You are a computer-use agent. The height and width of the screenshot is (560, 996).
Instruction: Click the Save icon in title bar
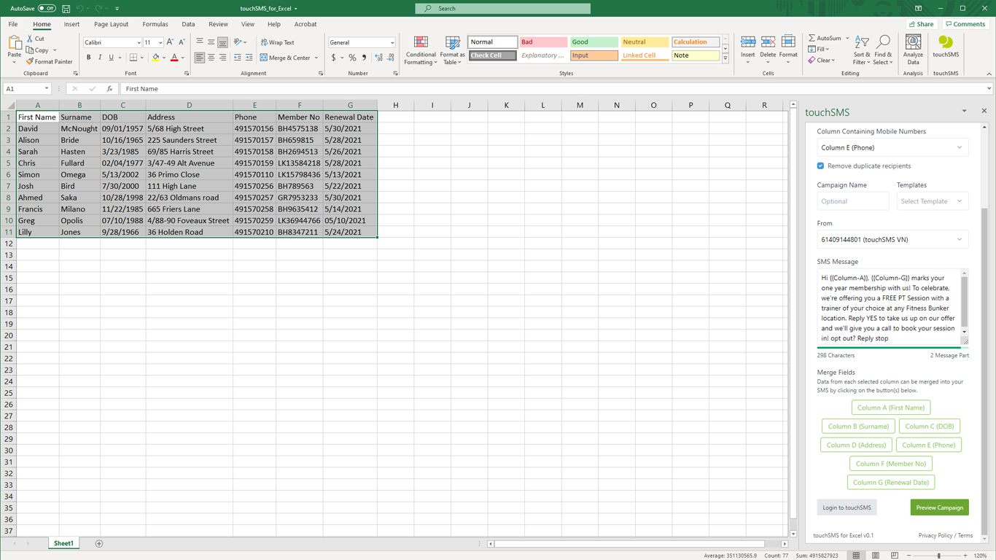click(66, 9)
